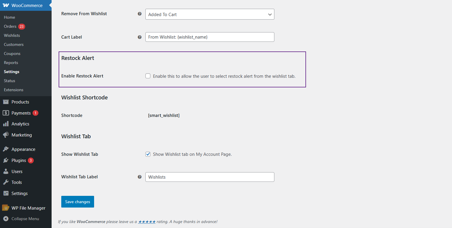The image size is (452, 228).
Task: Click the Marketing megaphone icon
Action: tap(6, 135)
